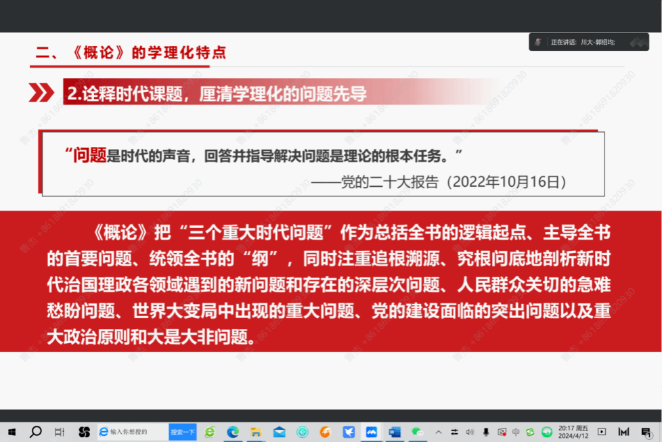Open the clock showing 20:17 周五
The image size is (662, 442).
(573, 432)
